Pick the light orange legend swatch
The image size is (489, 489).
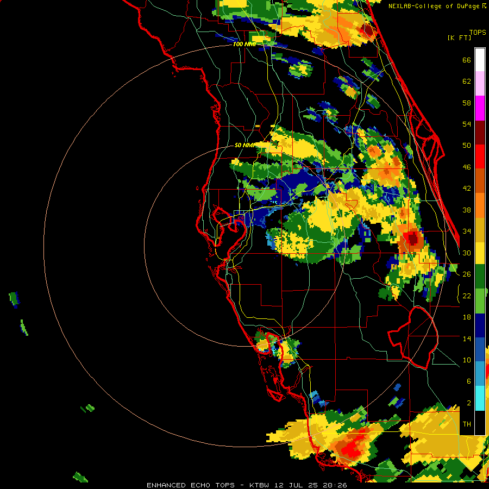[x=480, y=205]
